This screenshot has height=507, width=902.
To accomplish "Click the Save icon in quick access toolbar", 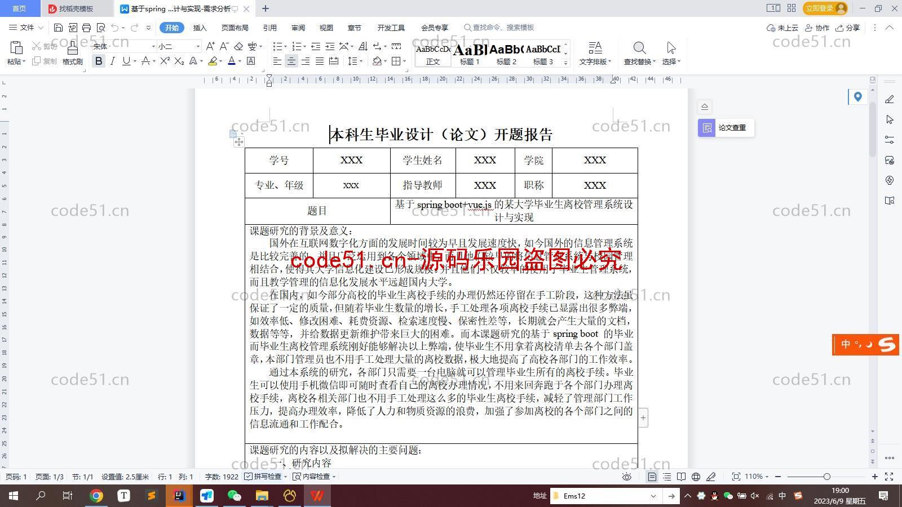I will pos(58,28).
